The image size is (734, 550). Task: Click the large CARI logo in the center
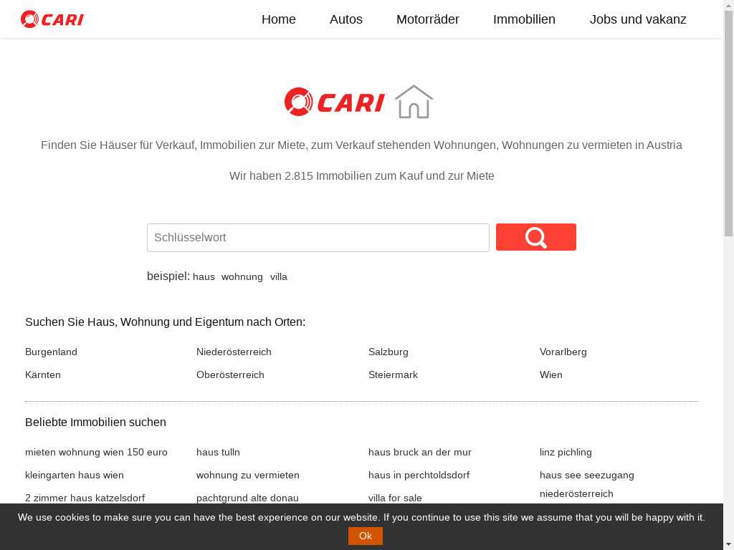tap(334, 102)
